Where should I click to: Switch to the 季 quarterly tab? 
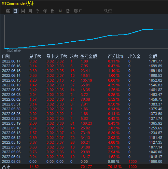(x=38, y=11)
